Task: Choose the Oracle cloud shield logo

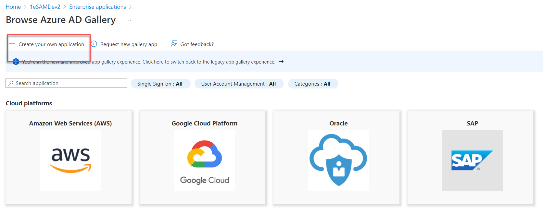Action: (x=338, y=160)
